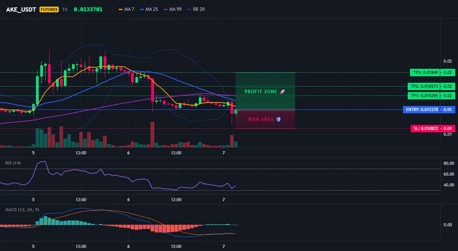Image resolution: width=458 pixels, height=251 pixels.
Task: Click the tallest red volume bar near date 6
Action: [x=152, y=135]
